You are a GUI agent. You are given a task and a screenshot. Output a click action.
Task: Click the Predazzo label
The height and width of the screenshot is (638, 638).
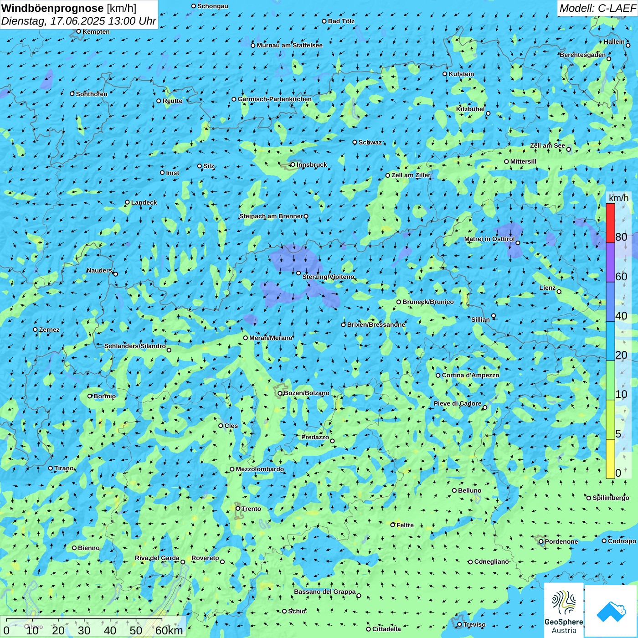point(315,437)
